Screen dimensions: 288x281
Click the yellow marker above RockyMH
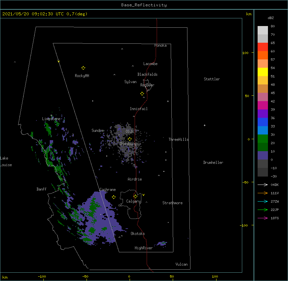[83, 68]
